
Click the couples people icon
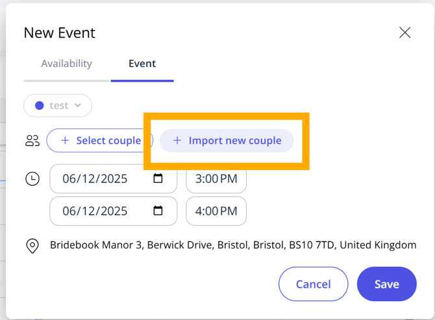click(32, 140)
